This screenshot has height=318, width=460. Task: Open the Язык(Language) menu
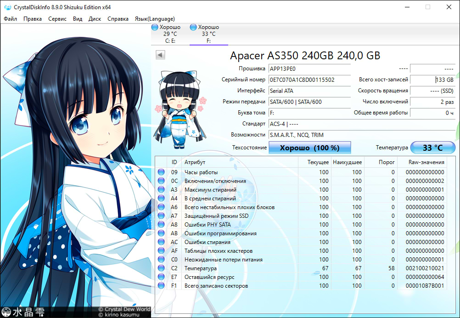pos(154,19)
